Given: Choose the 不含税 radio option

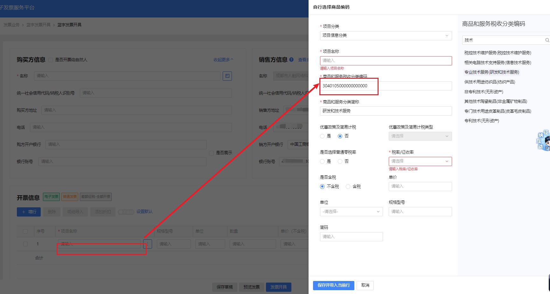Looking at the screenshot, I should click(322, 186).
